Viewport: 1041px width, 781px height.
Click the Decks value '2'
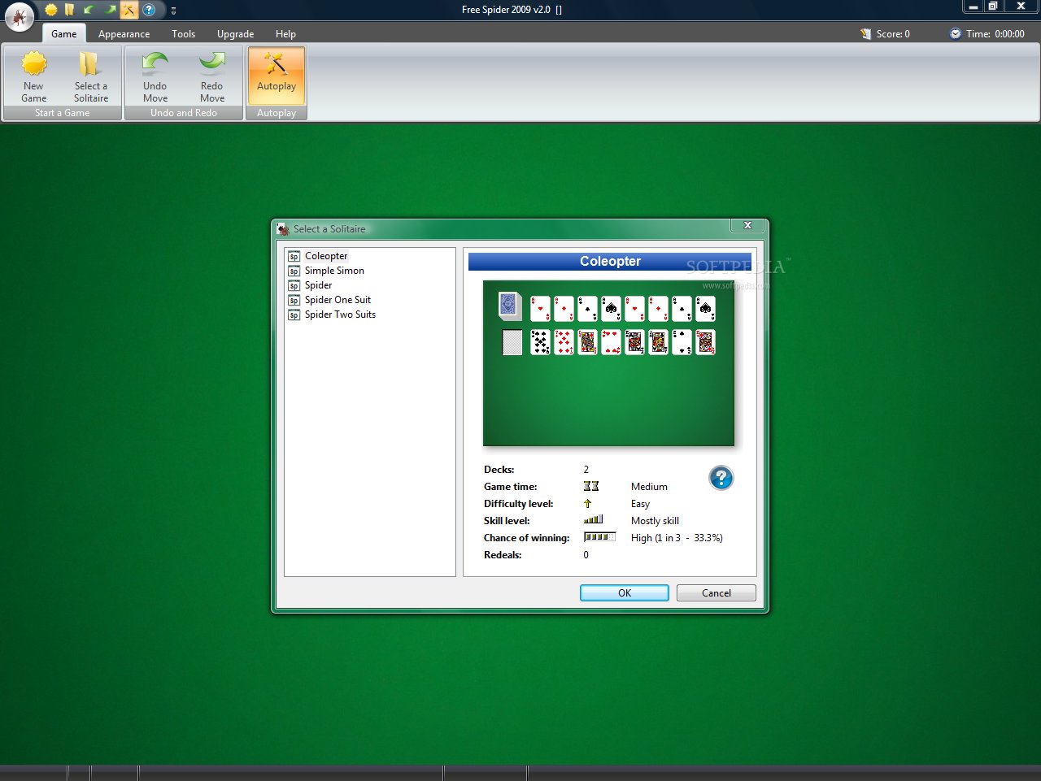[586, 470]
